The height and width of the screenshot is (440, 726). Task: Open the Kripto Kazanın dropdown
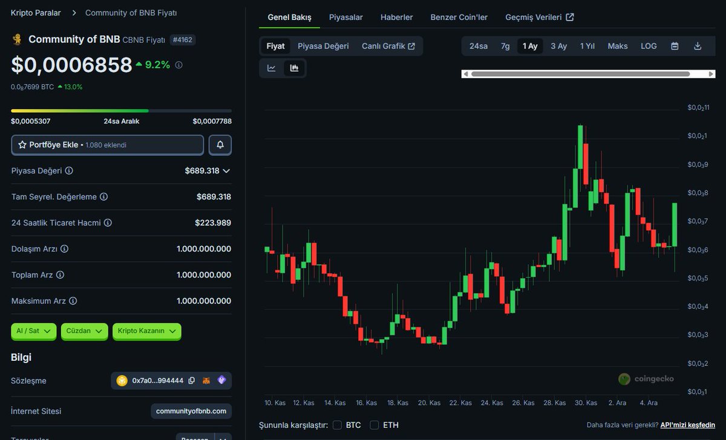coord(147,331)
